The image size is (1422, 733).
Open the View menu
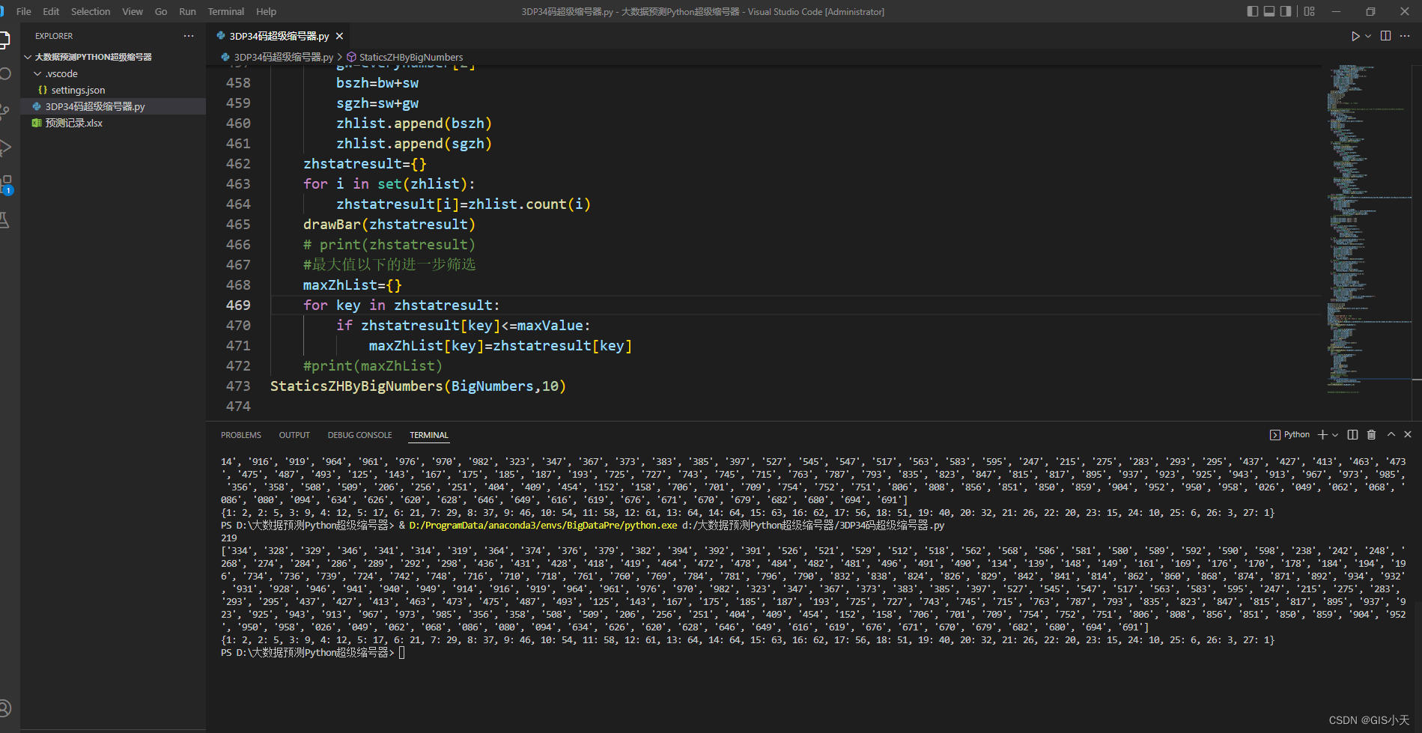[x=133, y=11]
